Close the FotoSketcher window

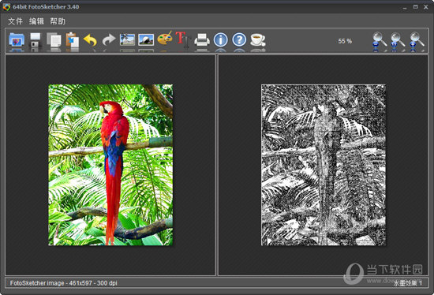(426, 7)
